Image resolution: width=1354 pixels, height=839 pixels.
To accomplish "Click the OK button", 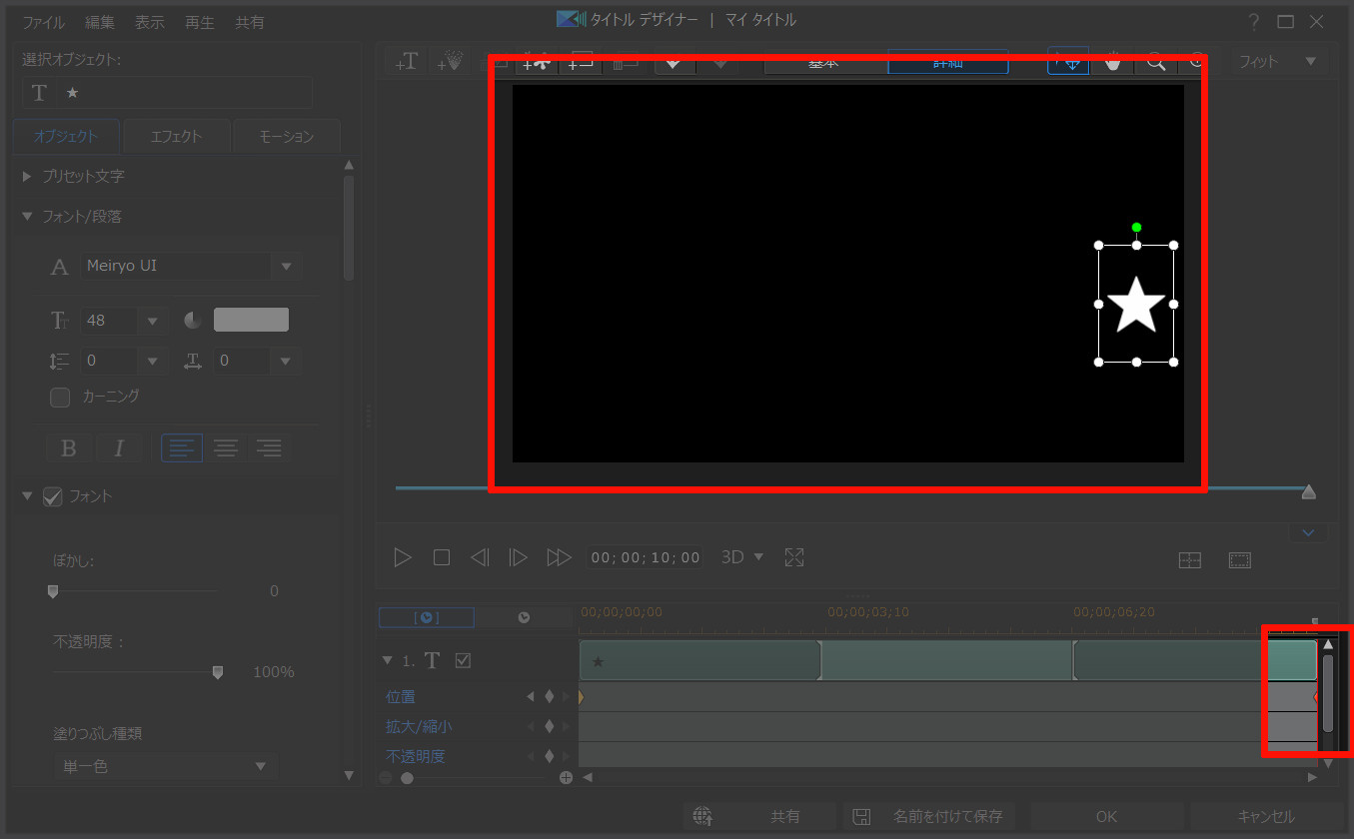I will 1106,816.
